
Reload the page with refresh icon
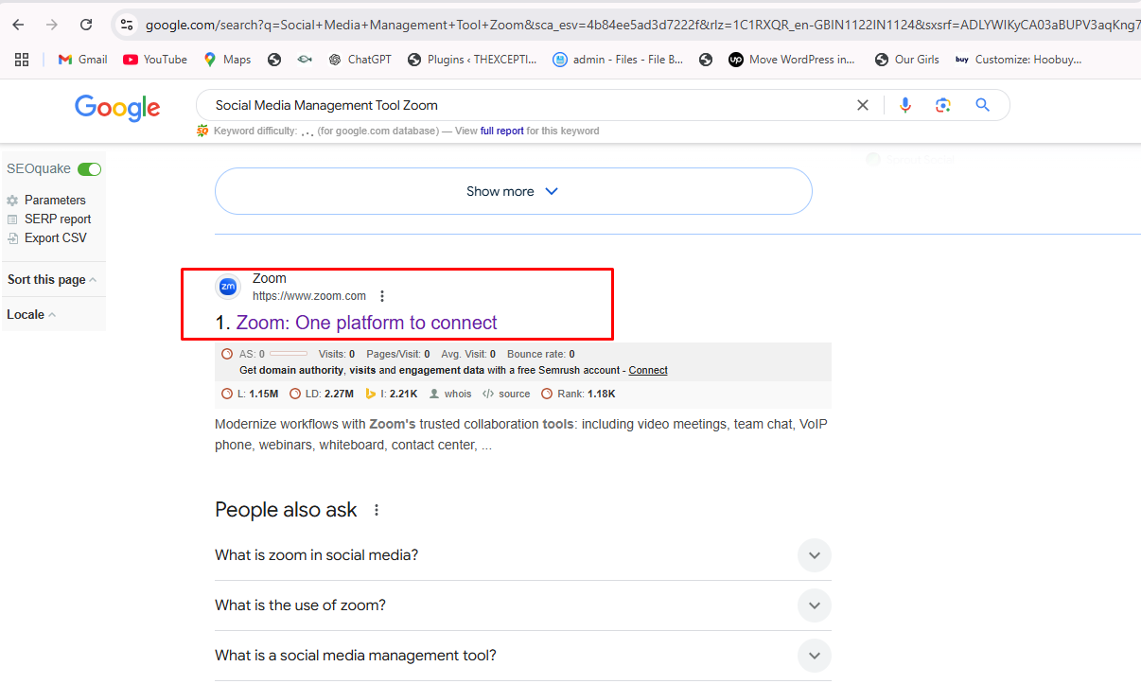(86, 25)
